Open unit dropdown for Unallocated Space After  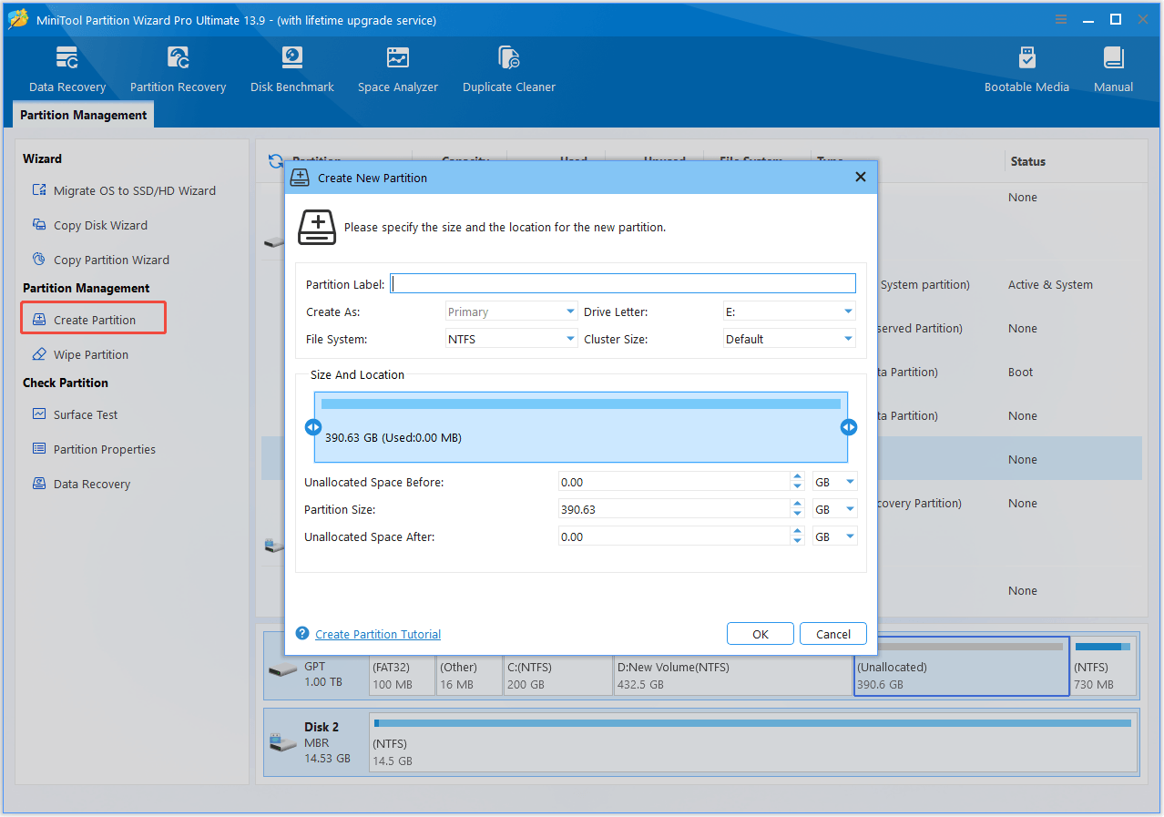point(834,536)
